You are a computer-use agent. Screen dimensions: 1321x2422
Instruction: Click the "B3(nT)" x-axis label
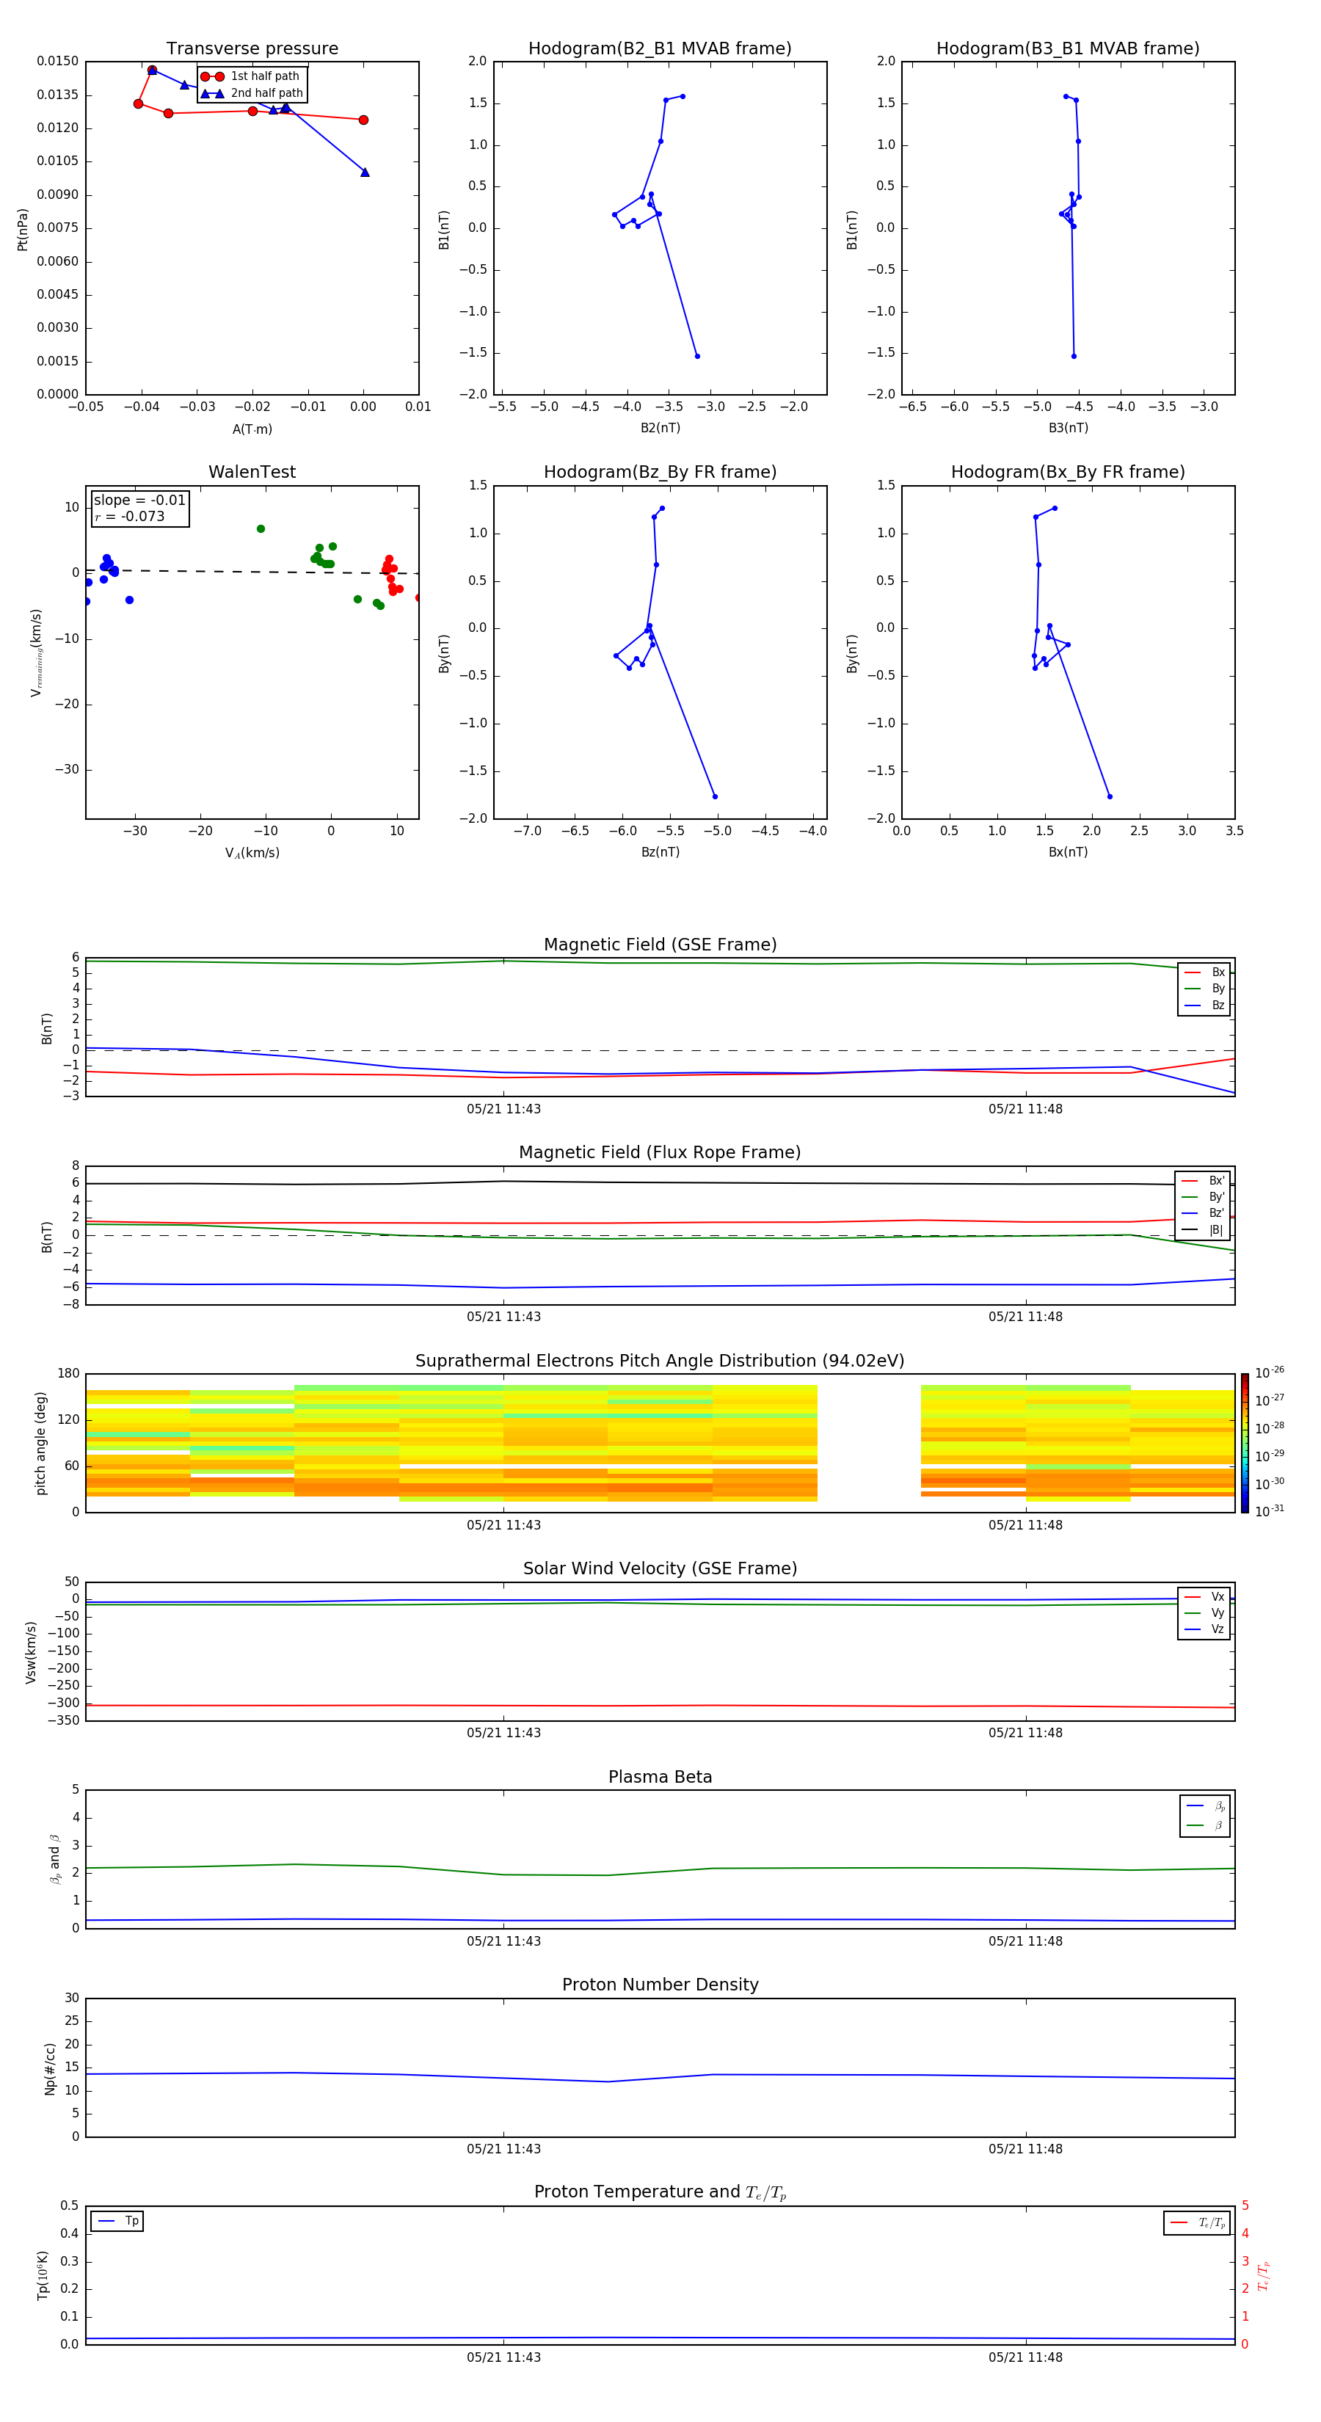click(1068, 429)
